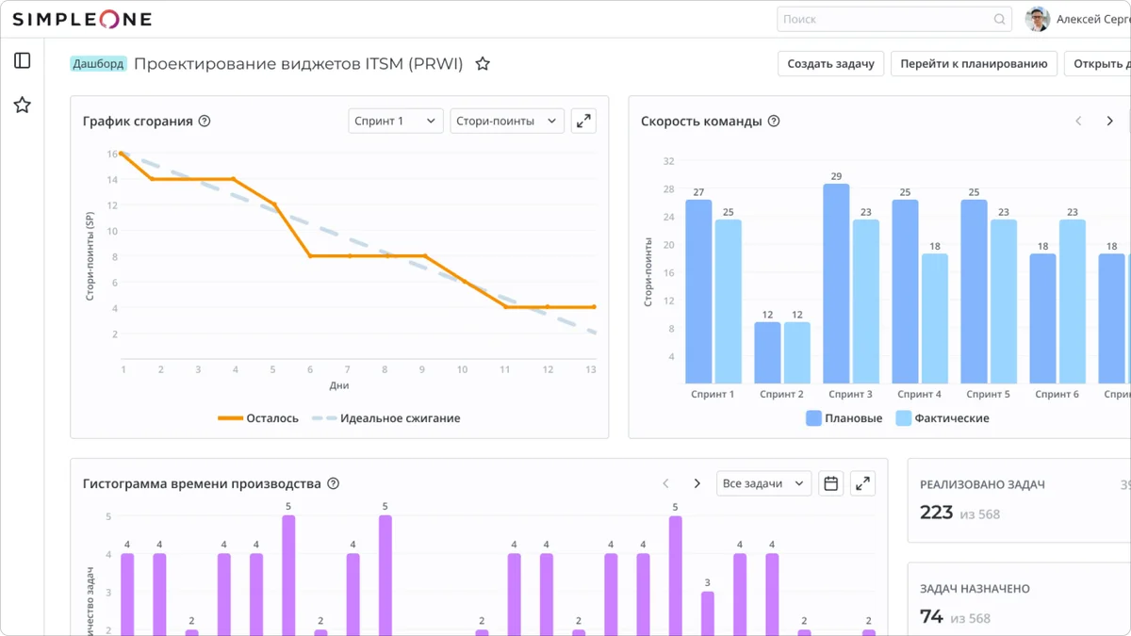Click the РЕАЛИЗОВАНО ЗАДАЧ card
The image size is (1131, 636).
click(1019, 500)
